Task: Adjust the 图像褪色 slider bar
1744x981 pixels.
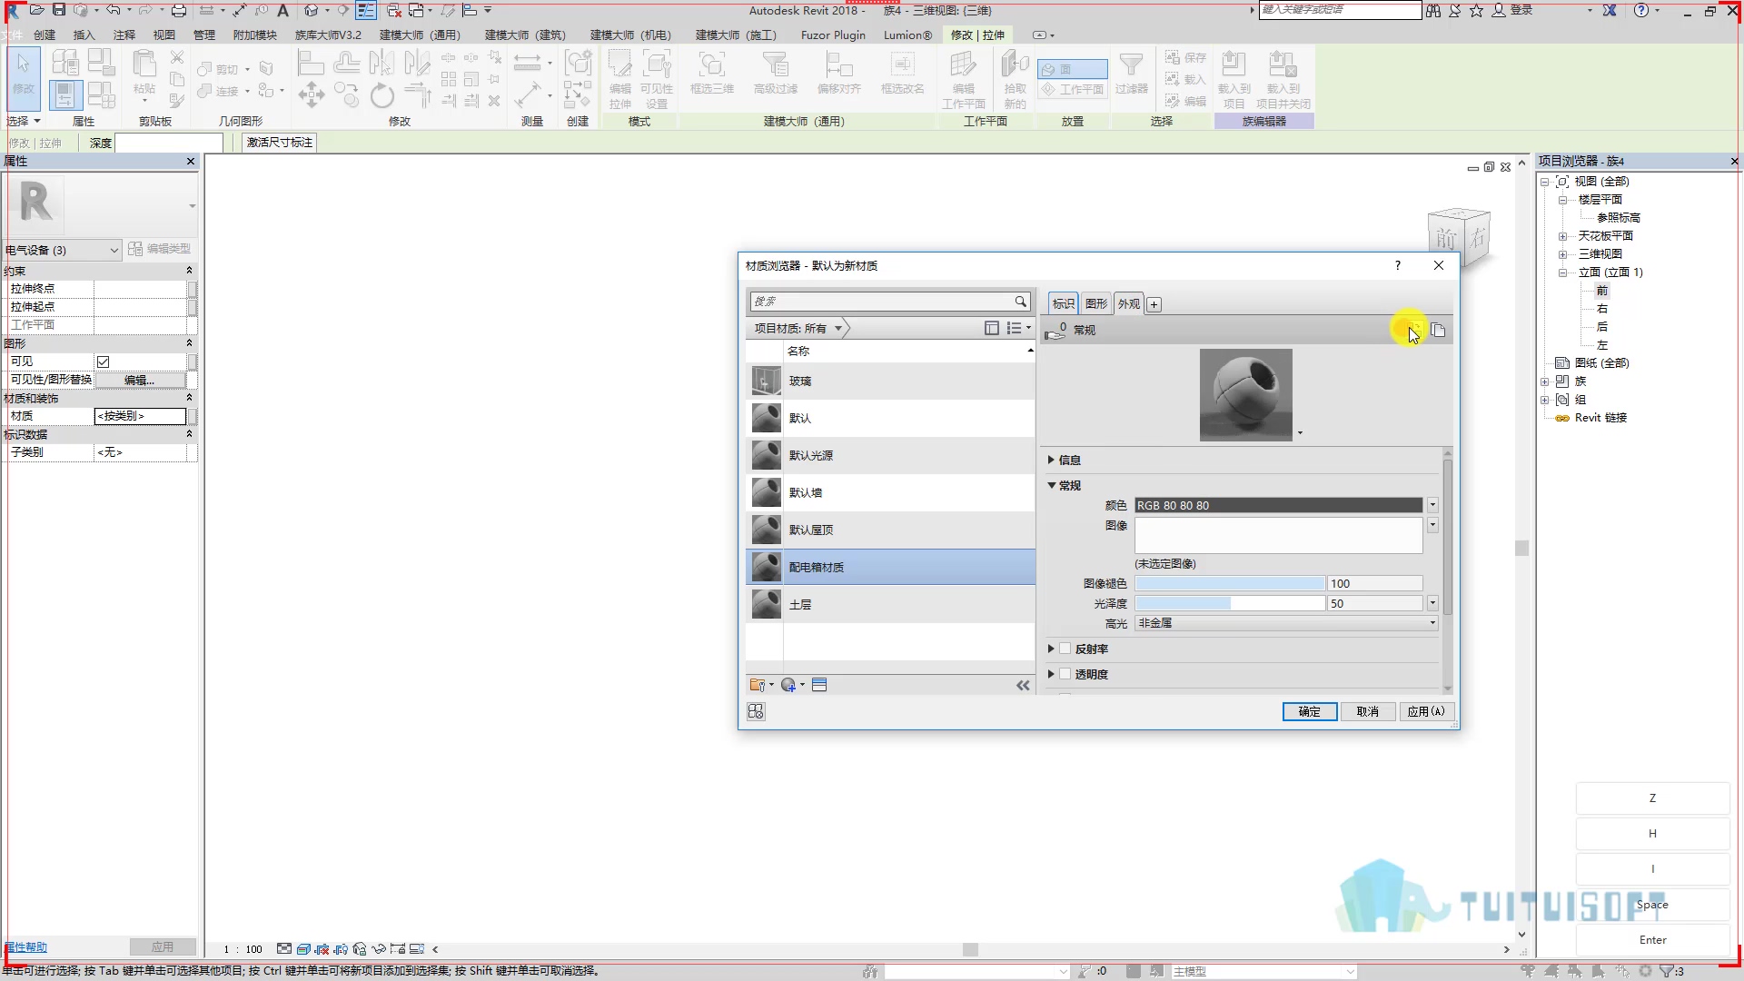Action: 1230,583
